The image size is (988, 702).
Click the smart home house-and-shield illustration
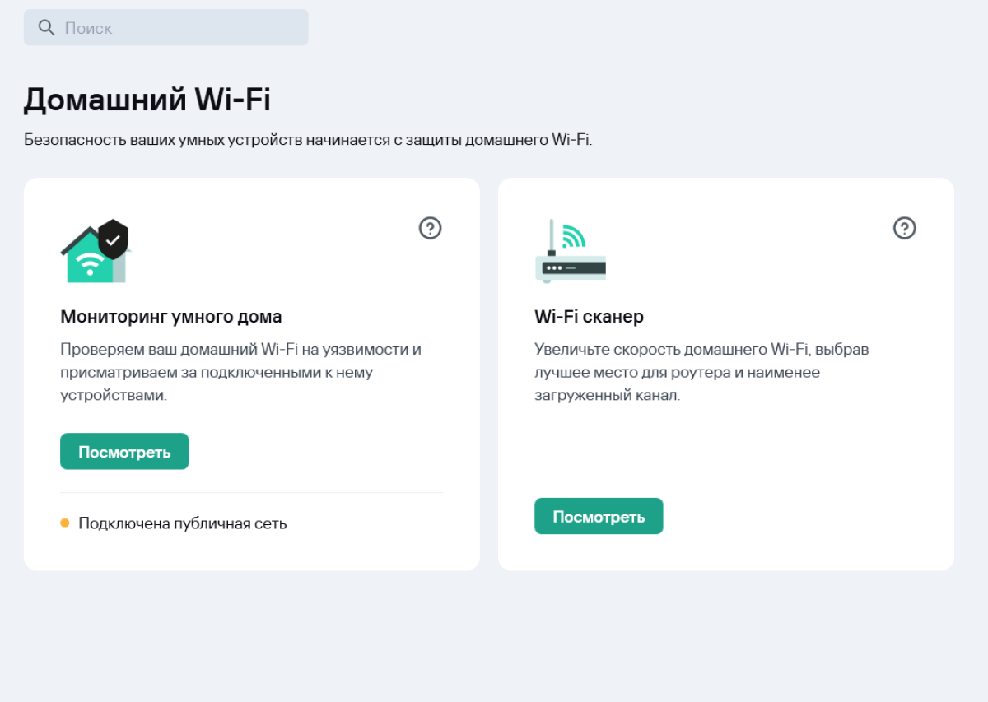(92, 250)
